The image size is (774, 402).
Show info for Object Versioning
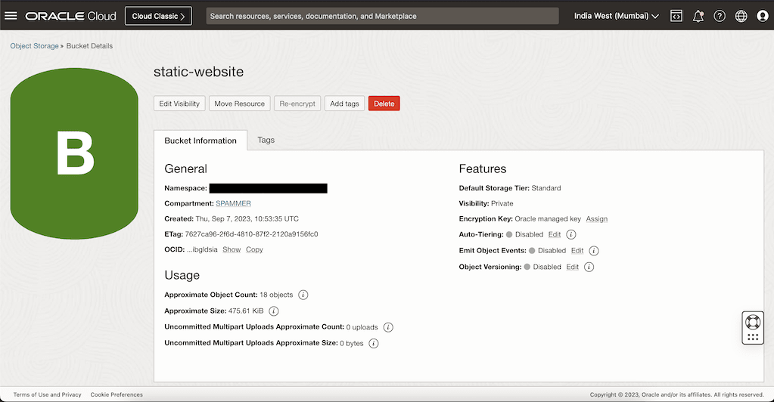point(589,267)
